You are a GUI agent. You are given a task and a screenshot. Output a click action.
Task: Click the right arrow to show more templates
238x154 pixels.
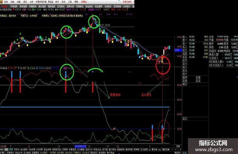tap(172, 149)
